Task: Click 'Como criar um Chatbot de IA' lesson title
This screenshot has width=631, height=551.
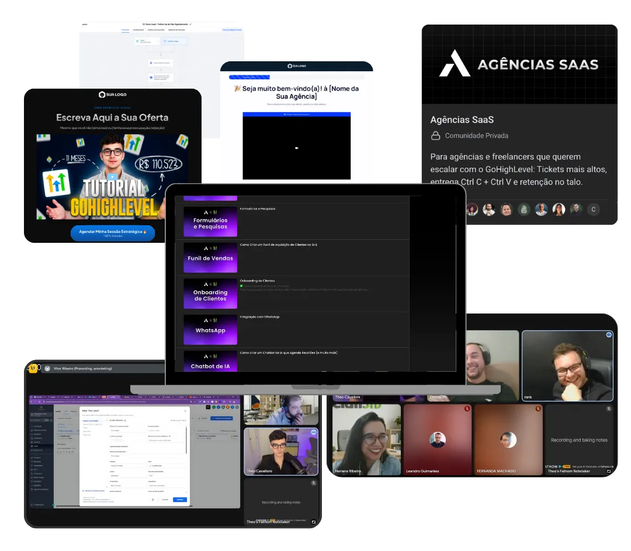Action: (x=289, y=353)
